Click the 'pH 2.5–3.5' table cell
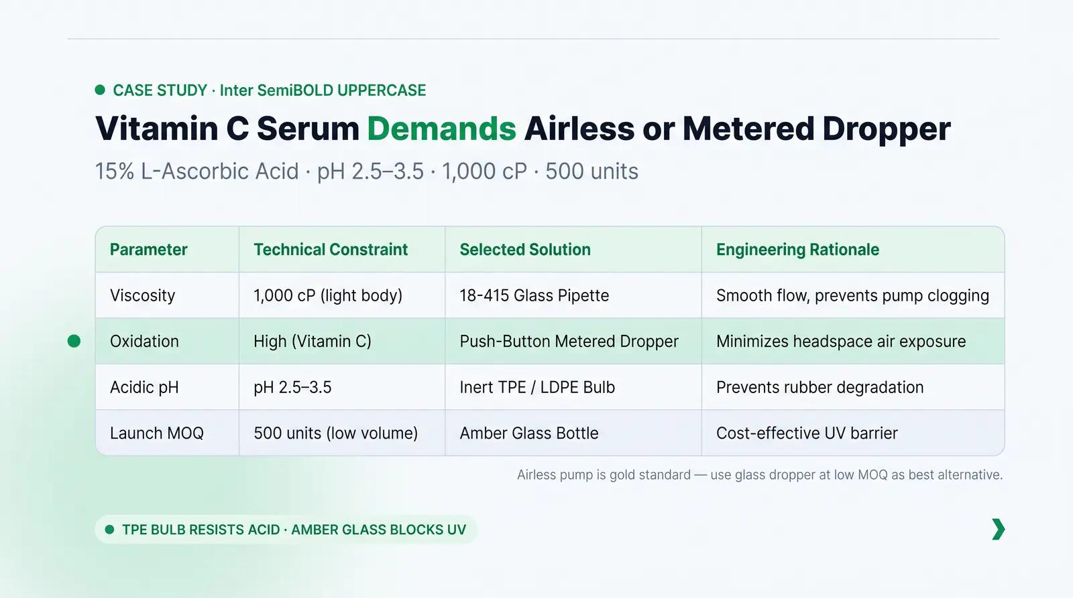1073x598 pixels. coord(342,387)
